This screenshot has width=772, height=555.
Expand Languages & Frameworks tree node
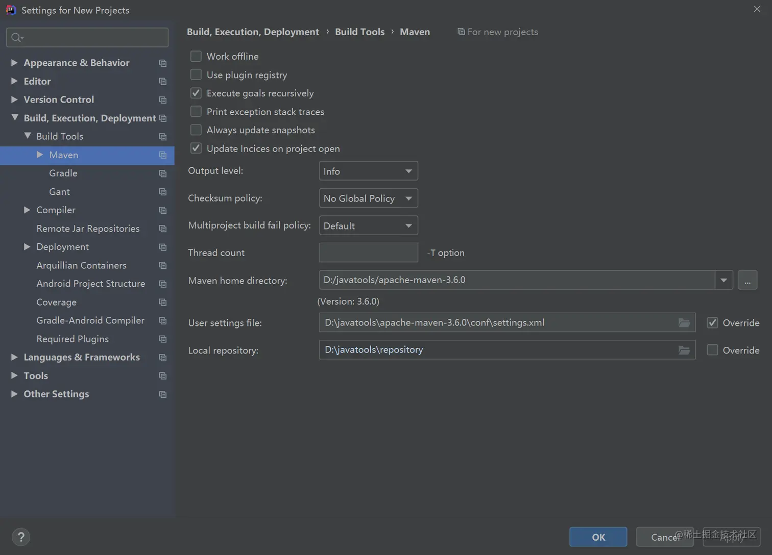tap(14, 357)
